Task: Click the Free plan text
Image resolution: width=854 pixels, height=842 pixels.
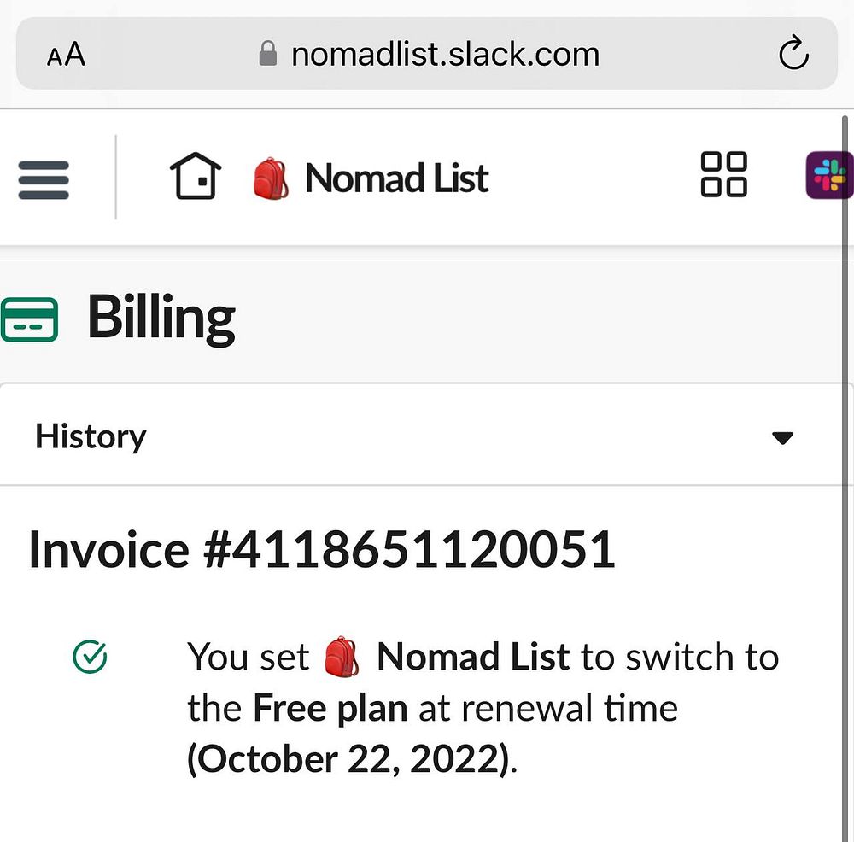Action: pyautogui.click(x=330, y=708)
